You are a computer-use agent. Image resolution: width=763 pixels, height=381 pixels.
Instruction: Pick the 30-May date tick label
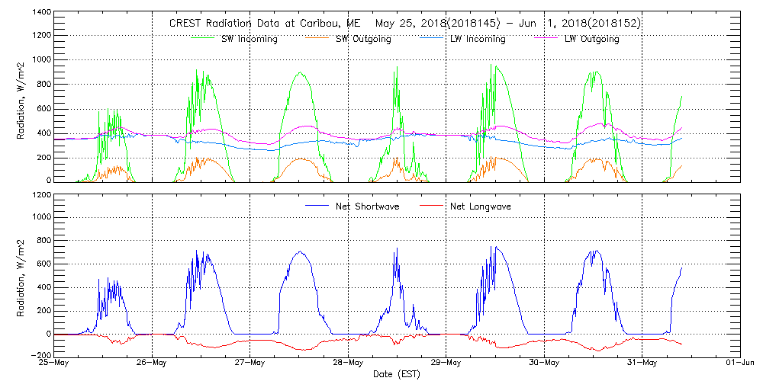(544, 363)
